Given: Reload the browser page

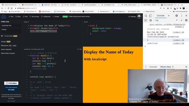Looking at the screenshot, I should (9, 8).
